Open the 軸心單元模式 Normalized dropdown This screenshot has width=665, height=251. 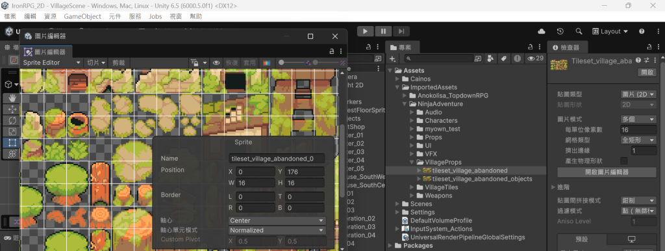(x=277, y=230)
